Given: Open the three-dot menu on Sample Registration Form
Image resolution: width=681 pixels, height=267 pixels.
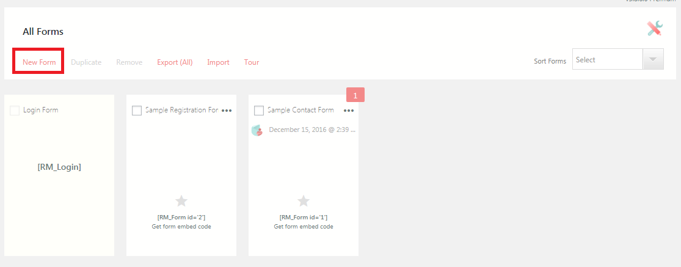Looking at the screenshot, I should [227, 111].
